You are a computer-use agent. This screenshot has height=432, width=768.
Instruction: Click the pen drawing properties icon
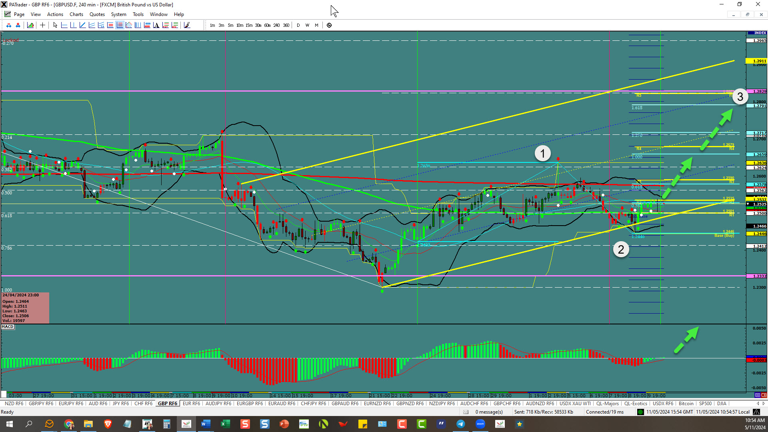[187, 25]
